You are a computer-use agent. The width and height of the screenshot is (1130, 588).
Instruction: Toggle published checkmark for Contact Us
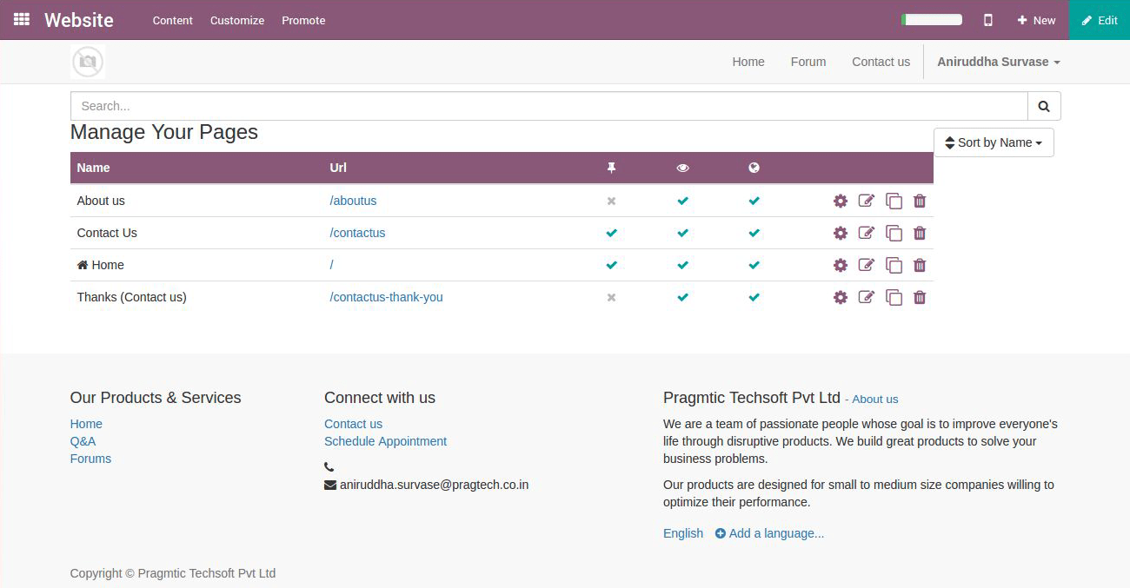tap(754, 233)
